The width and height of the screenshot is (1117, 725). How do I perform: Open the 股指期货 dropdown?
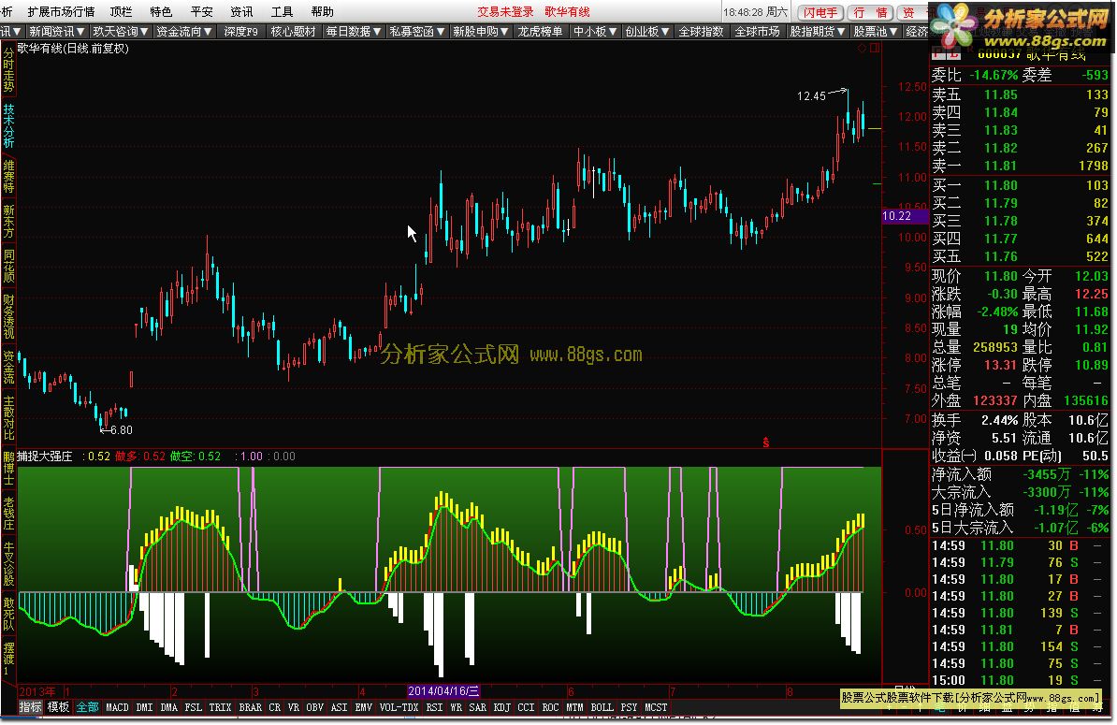(817, 31)
